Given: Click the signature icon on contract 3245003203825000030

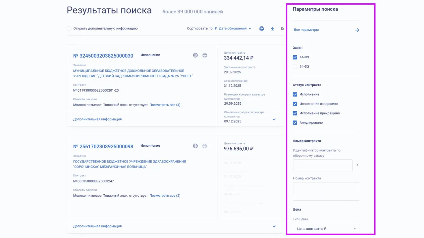Looking at the screenshot, I should pos(195,55).
